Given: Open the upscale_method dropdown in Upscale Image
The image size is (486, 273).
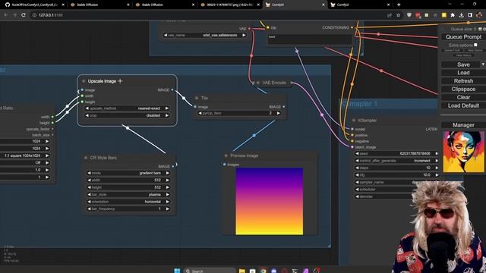Looking at the screenshot, I should [x=127, y=108].
